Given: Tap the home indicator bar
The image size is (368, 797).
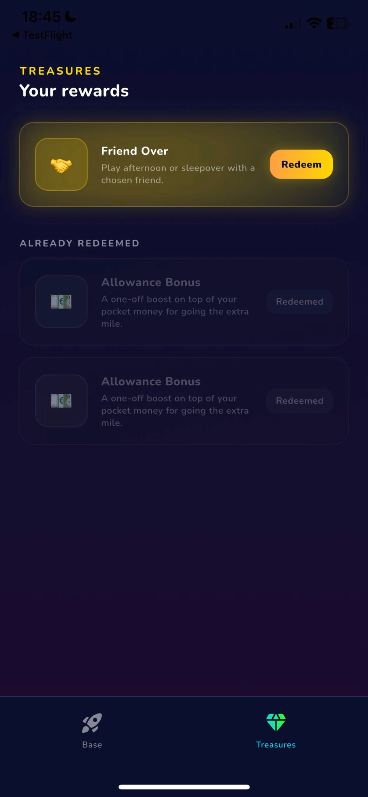Looking at the screenshot, I should pyautogui.click(x=184, y=787).
